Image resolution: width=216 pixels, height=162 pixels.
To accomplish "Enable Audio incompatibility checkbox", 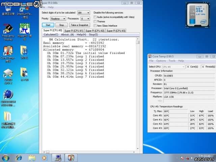I will pyautogui.click(x=95, y=17).
